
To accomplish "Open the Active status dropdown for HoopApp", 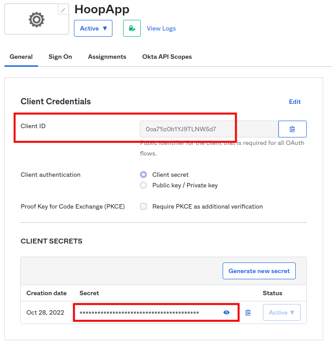I will click(x=93, y=28).
